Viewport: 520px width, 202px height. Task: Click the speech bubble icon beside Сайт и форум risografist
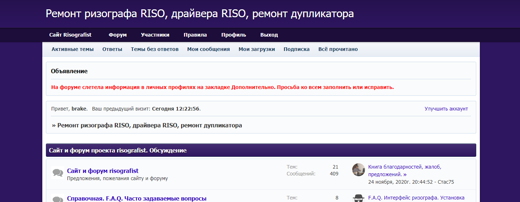click(x=58, y=173)
